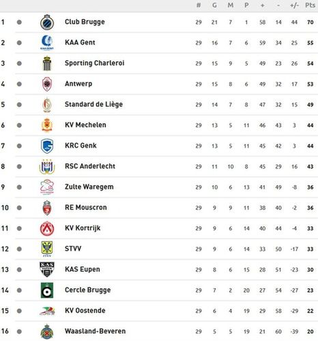
Task: Sort by the +/- goal difference header
Action: [294, 5]
